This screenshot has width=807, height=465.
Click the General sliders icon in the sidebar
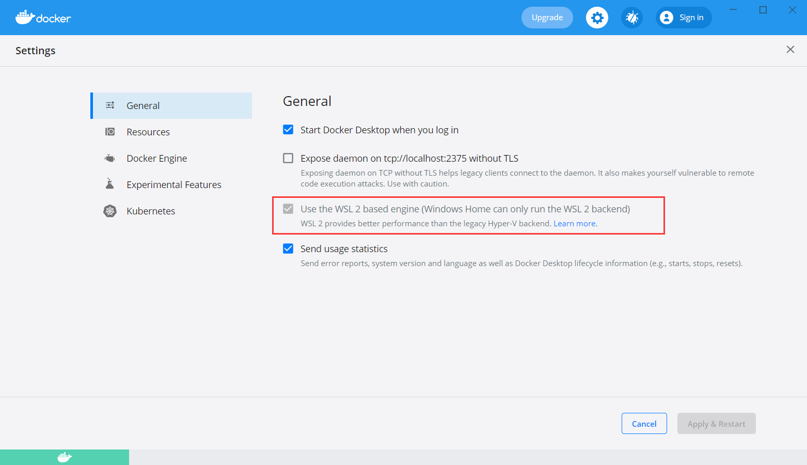pyautogui.click(x=110, y=105)
